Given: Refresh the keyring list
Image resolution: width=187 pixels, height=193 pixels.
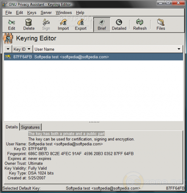Looking at the screenshot, I should [x=140, y=24].
